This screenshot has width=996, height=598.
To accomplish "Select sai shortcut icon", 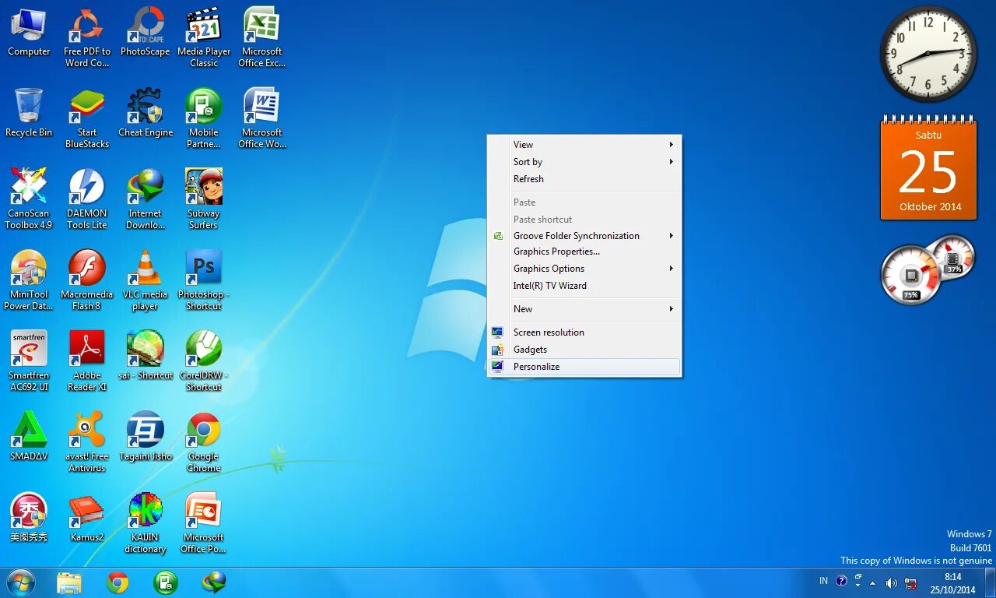I will [x=146, y=357].
